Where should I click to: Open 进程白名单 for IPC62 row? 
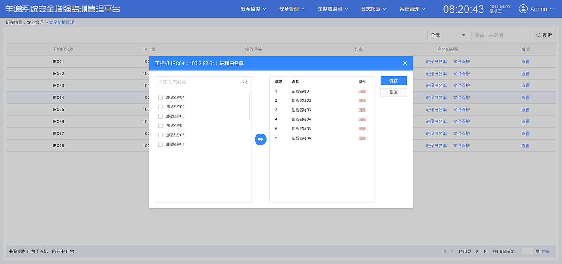[x=436, y=73]
